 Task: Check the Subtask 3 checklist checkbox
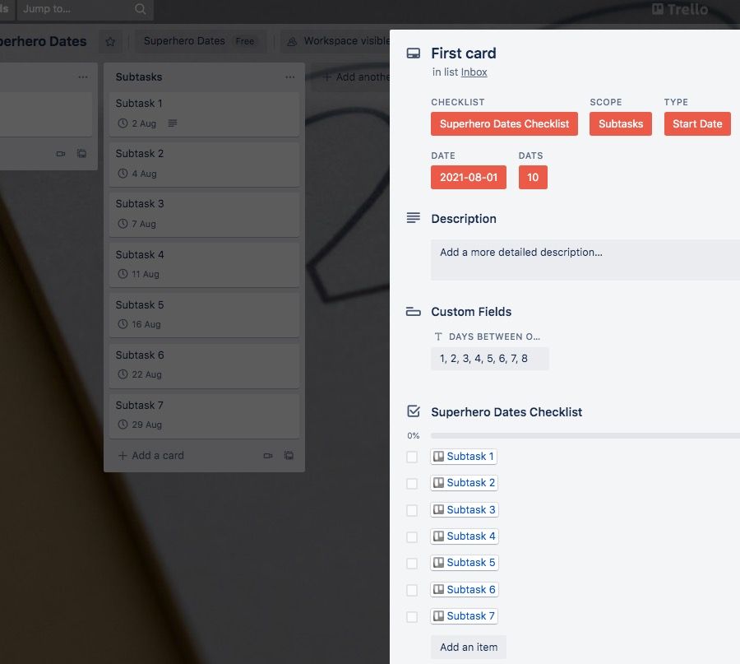point(412,510)
